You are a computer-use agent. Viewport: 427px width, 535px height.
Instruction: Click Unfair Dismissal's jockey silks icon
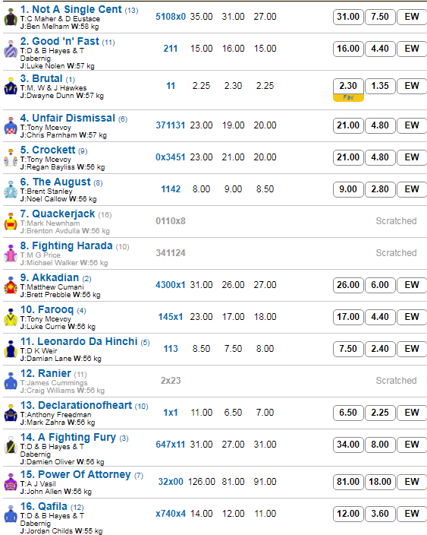pyautogui.click(x=11, y=126)
